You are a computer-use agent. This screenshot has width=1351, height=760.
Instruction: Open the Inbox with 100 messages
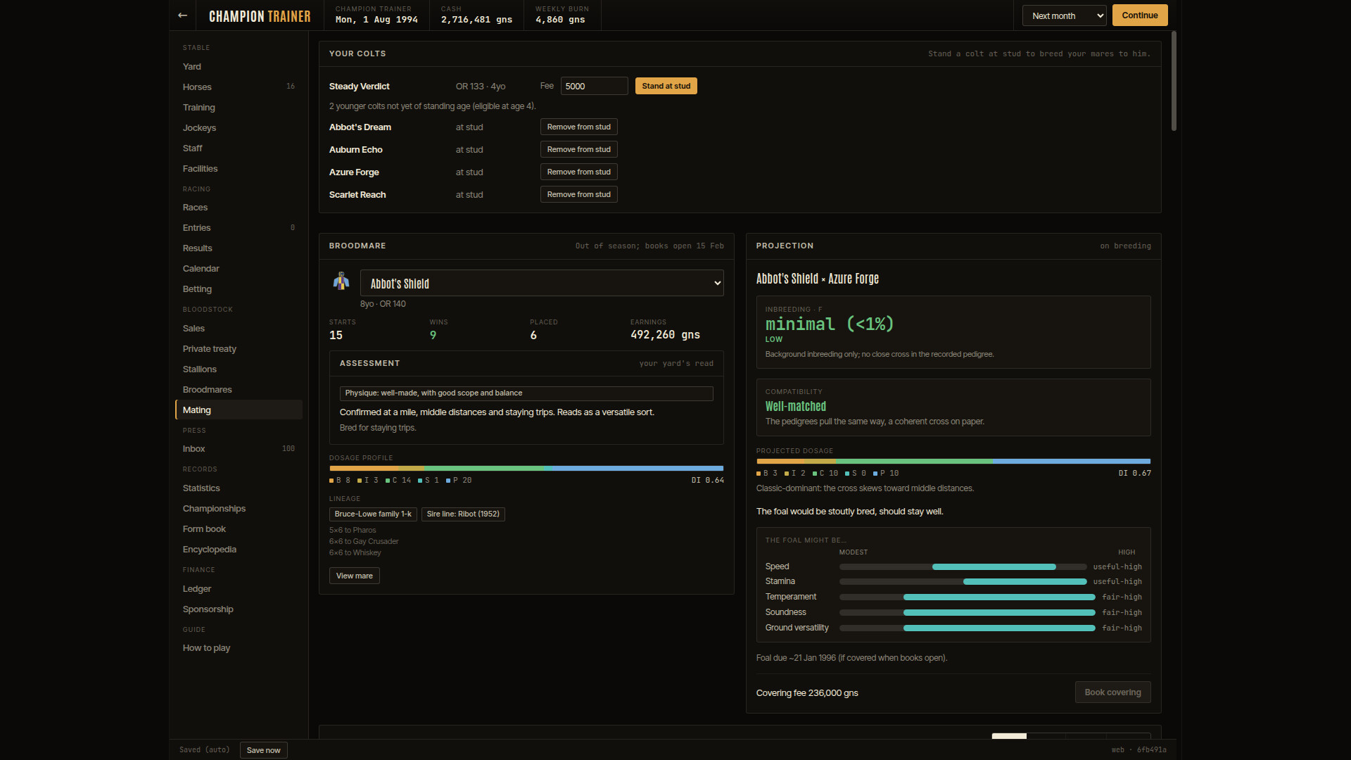click(239, 449)
